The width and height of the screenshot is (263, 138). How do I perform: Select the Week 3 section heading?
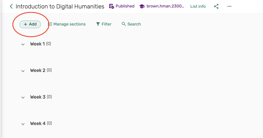(37, 97)
